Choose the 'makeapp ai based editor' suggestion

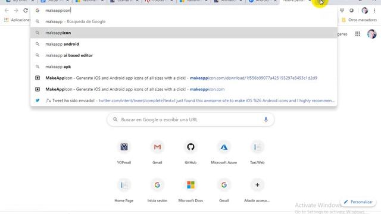pyautogui.click(x=184, y=55)
